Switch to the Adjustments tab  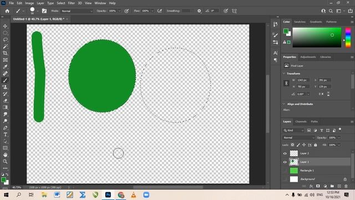308,57
